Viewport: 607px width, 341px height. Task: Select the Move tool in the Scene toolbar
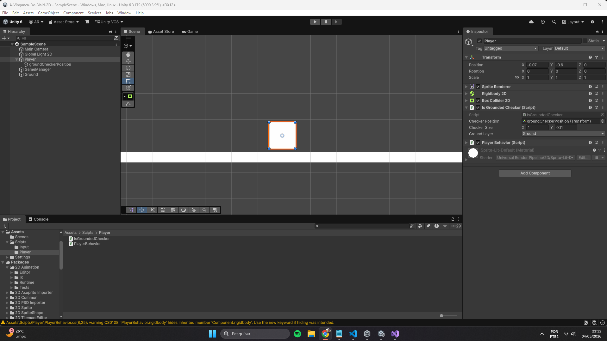point(128,61)
